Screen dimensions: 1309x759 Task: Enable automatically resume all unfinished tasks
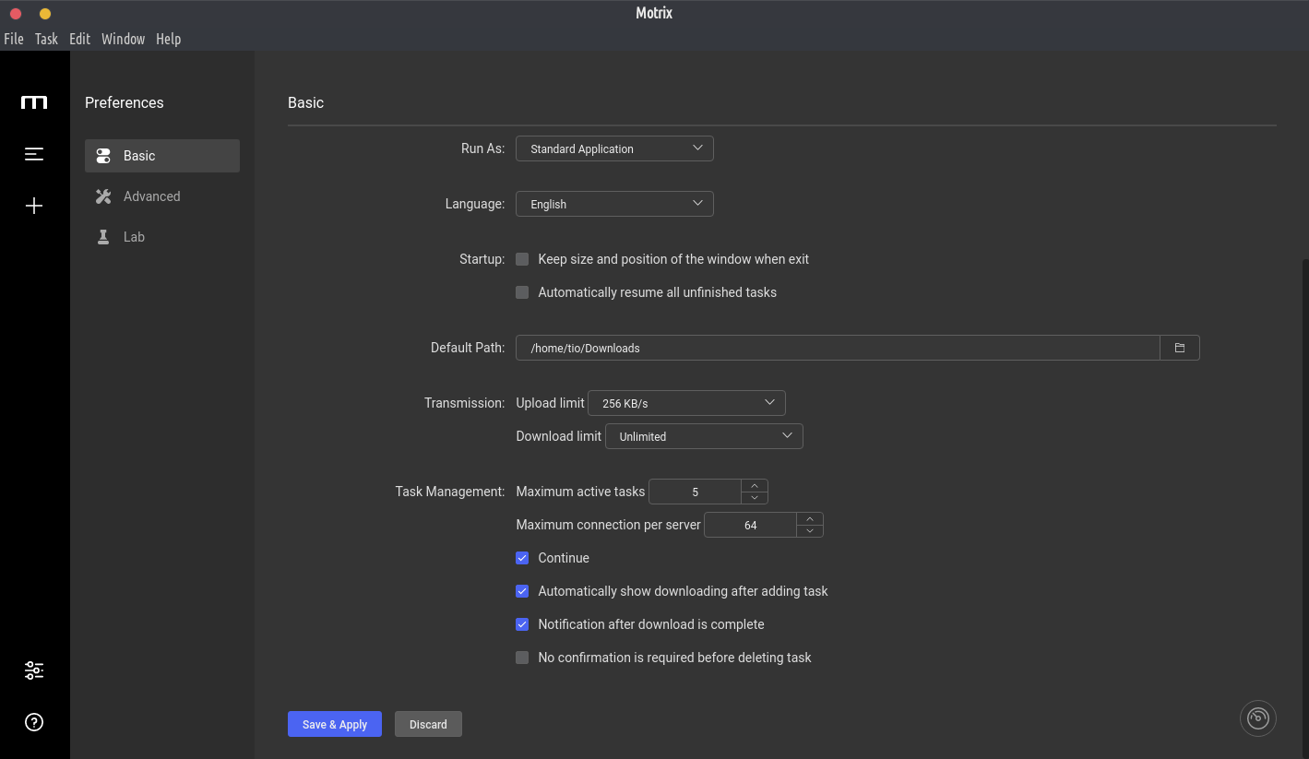click(522, 292)
